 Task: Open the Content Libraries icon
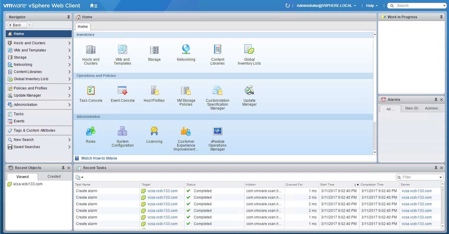tap(217, 50)
